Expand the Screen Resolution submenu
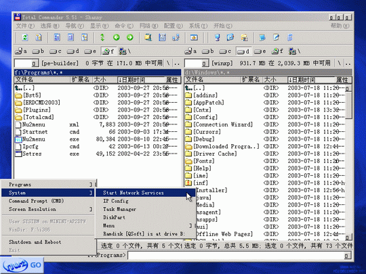This screenshot has height=274, width=366. click(48, 209)
